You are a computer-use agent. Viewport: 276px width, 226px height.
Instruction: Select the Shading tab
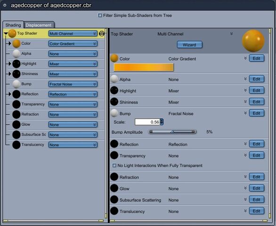13,25
